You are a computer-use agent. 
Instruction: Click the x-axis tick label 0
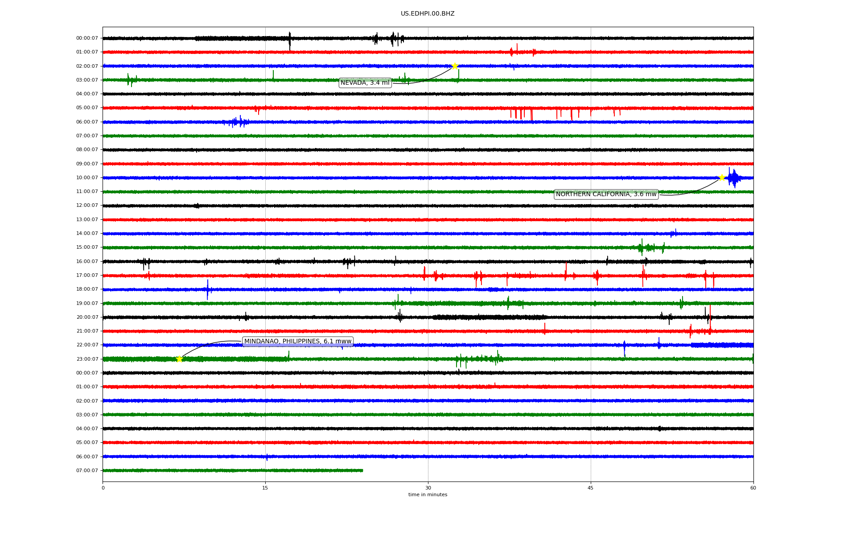click(103, 488)
